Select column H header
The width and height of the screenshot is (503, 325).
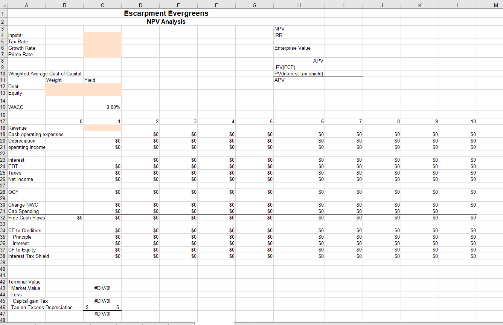pos(299,5)
